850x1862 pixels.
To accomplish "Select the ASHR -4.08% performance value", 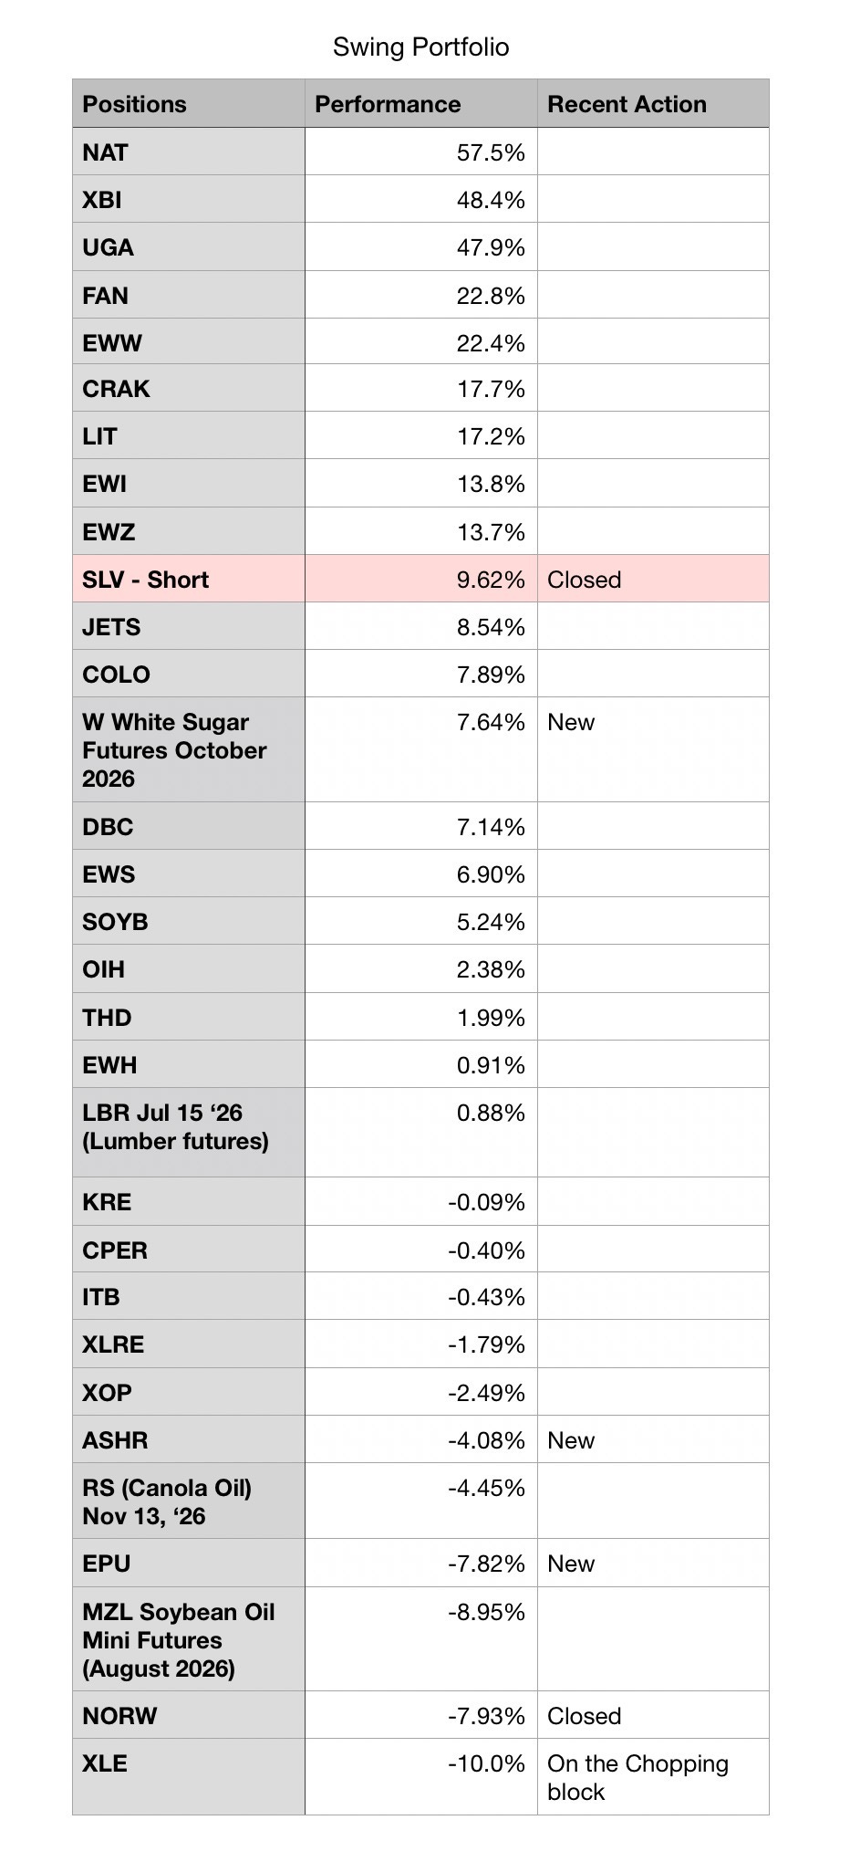I will click(x=486, y=1440).
